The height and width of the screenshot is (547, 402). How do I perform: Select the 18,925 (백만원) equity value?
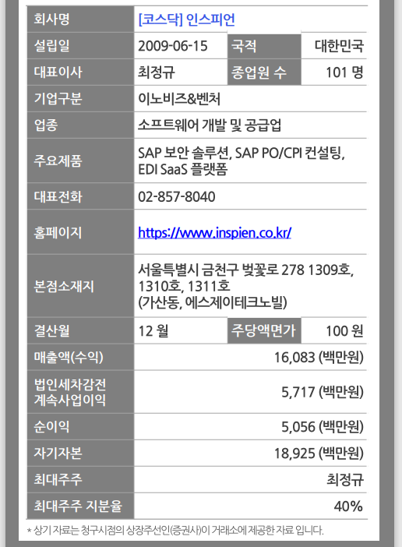pyautogui.click(x=319, y=453)
